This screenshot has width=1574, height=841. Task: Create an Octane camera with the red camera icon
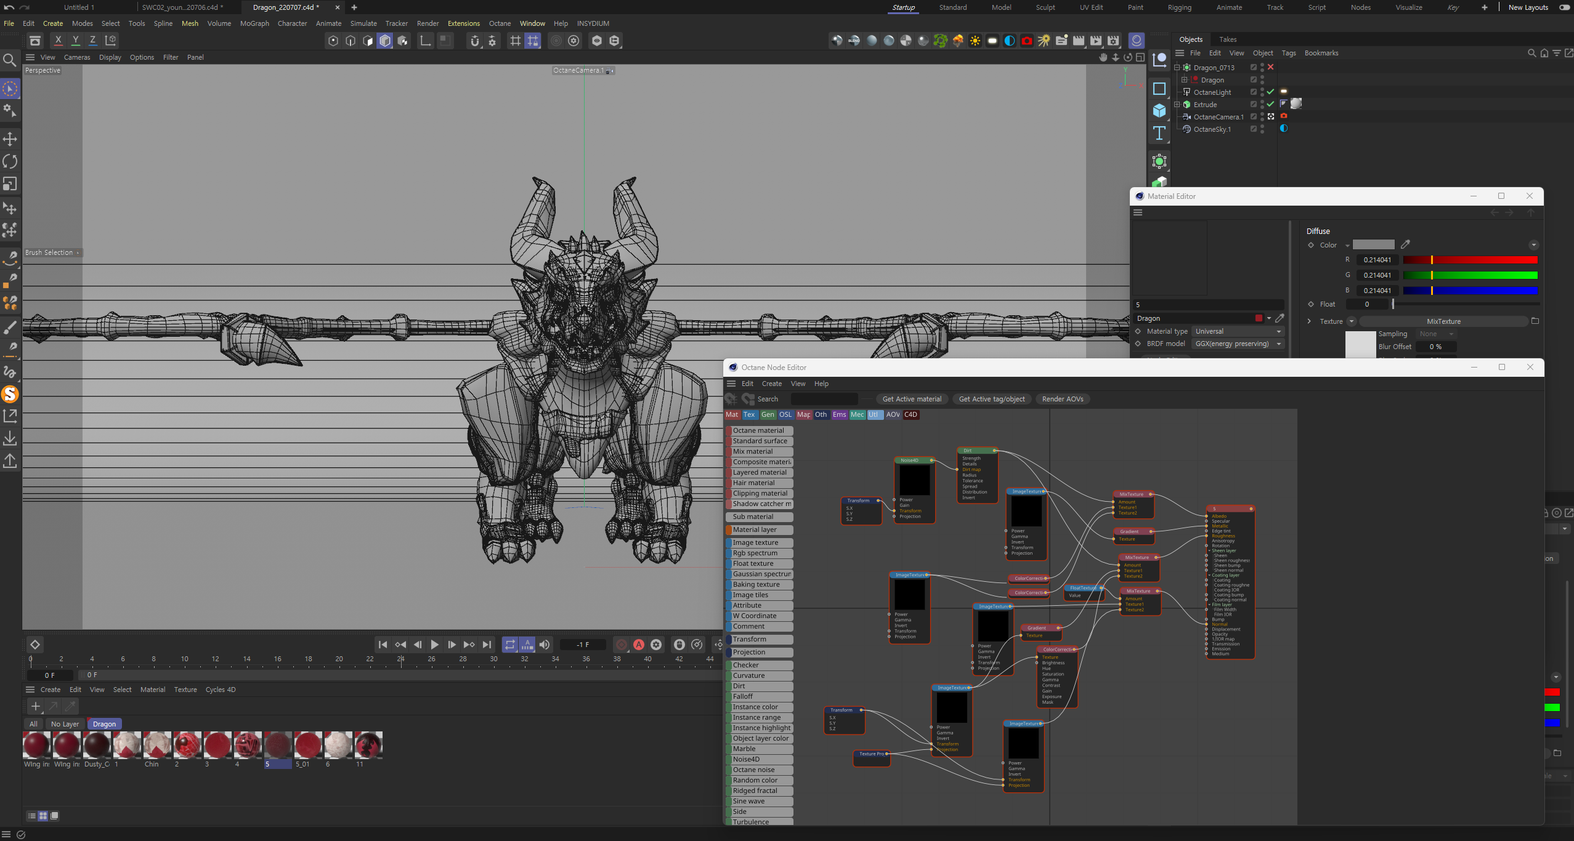pos(1027,41)
